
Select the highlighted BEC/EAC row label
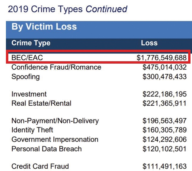coord(27,58)
